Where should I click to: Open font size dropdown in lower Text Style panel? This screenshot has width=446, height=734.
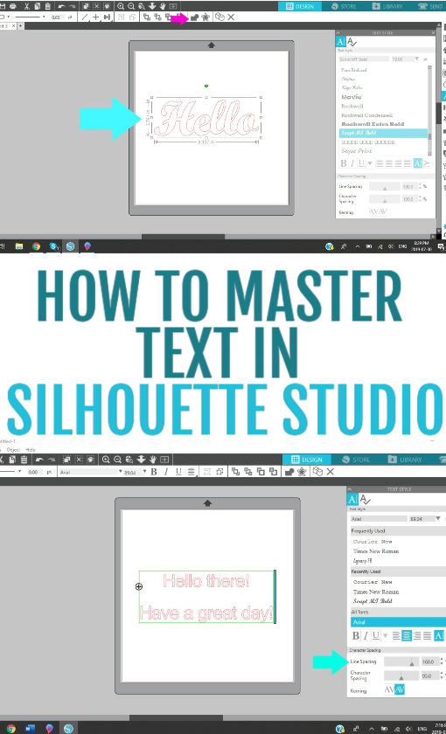[x=437, y=519]
